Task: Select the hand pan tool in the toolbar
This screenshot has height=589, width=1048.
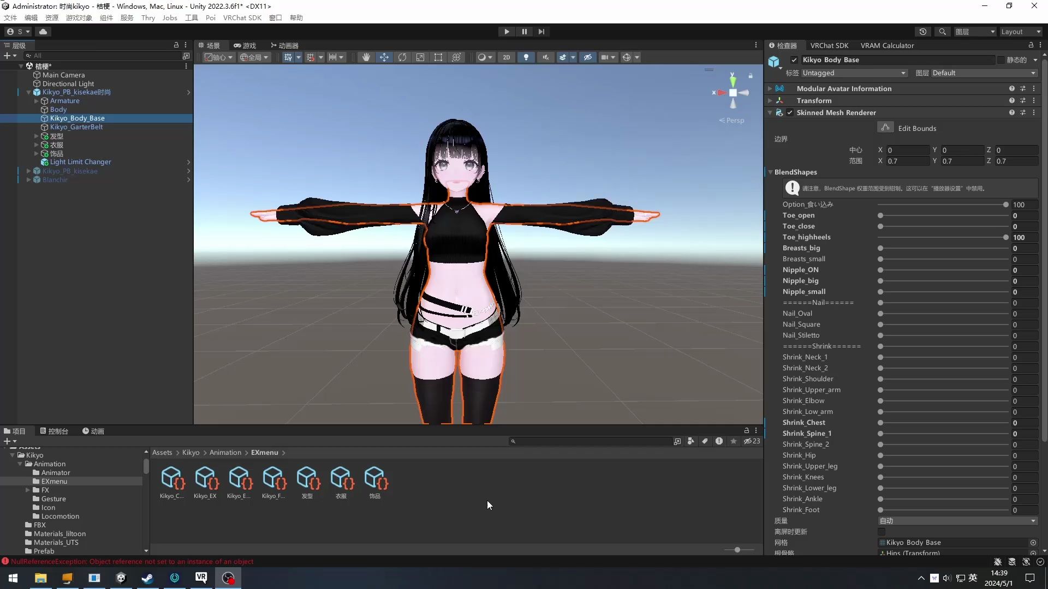Action: click(x=366, y=57)
